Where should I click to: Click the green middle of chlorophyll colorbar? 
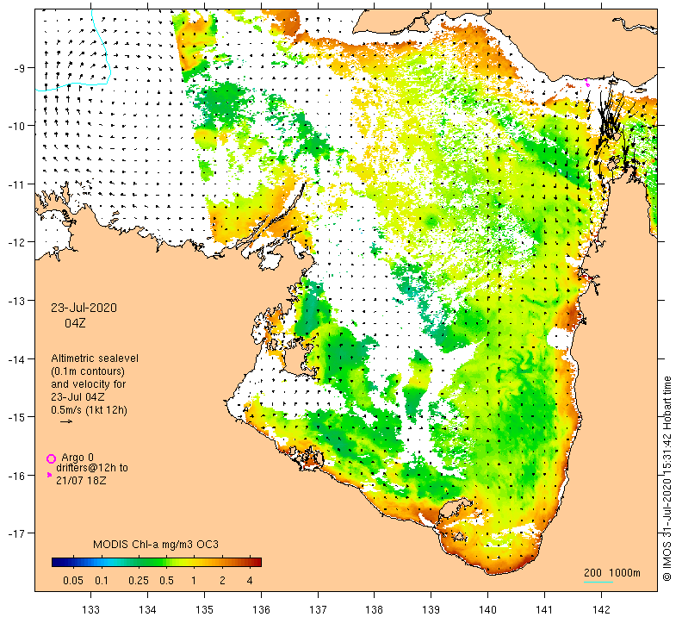[157, 562]
